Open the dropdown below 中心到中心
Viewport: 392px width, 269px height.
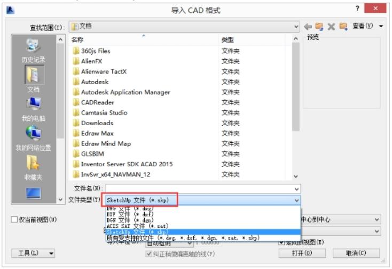(x=341, y=231)
